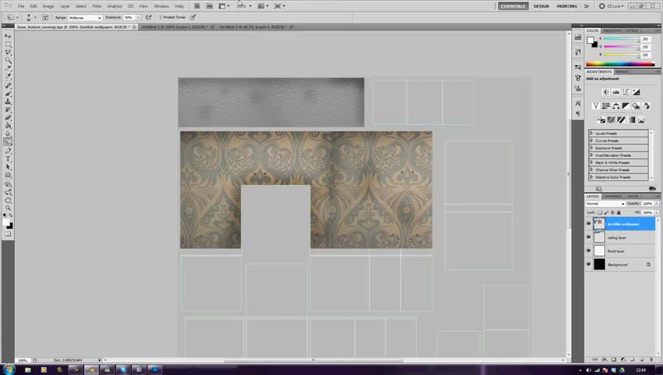Toggle lock all
The image size is (663, 375).
pyautogui.click(x=618, y=212)
